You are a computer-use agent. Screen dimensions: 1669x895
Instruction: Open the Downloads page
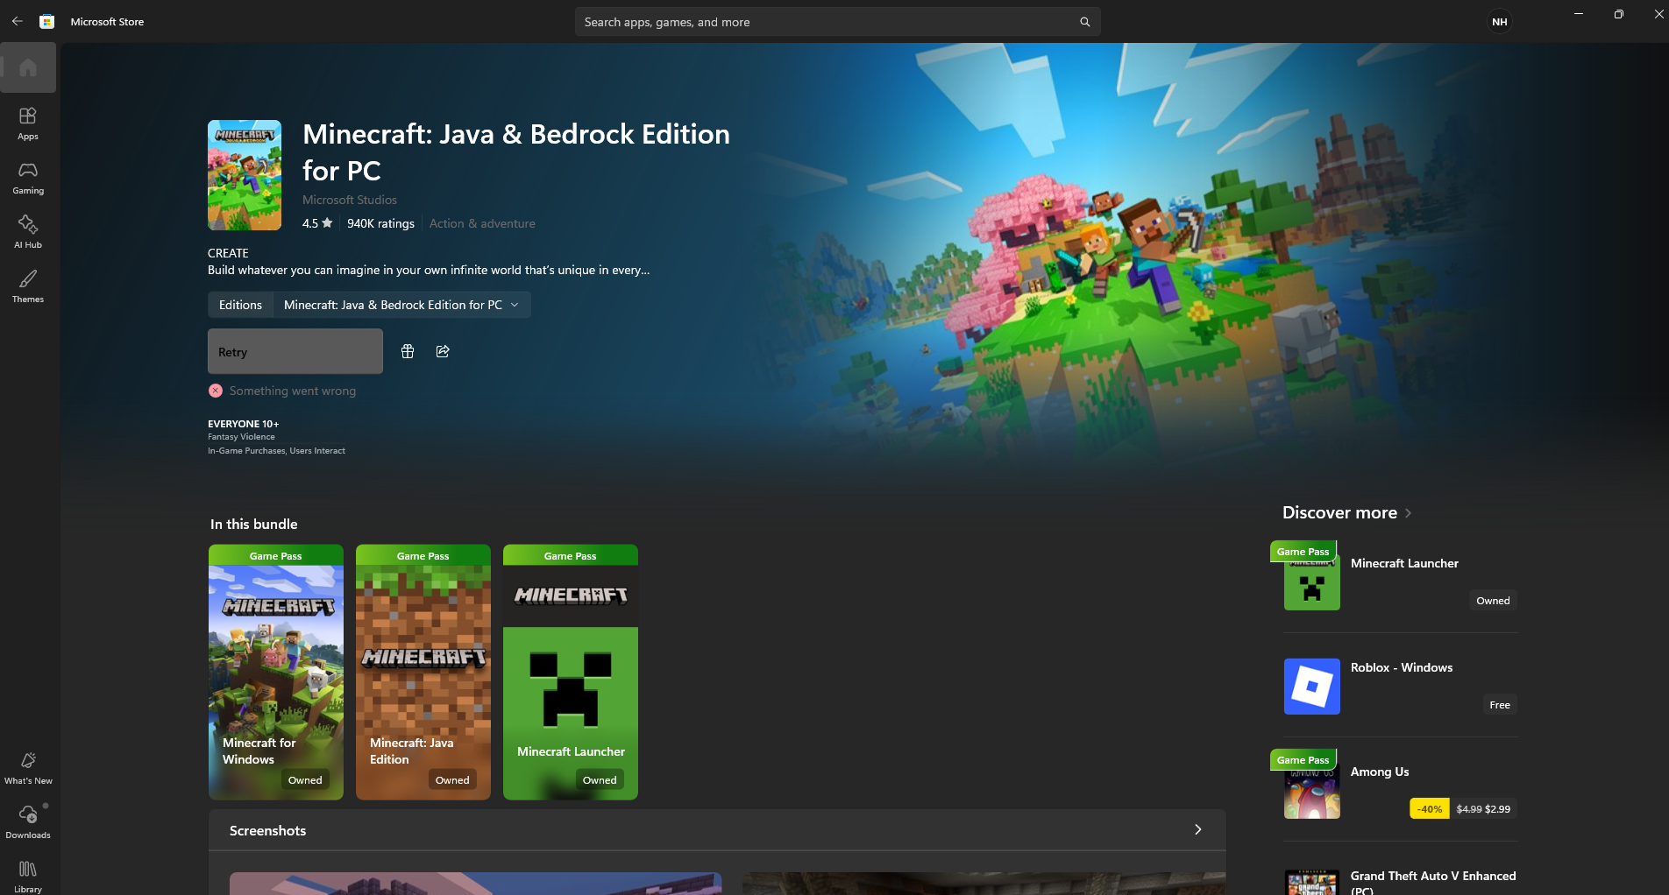(x=28, y=822)
